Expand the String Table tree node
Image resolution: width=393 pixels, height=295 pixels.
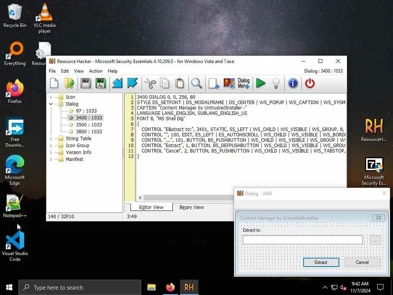tap(51, 138)
